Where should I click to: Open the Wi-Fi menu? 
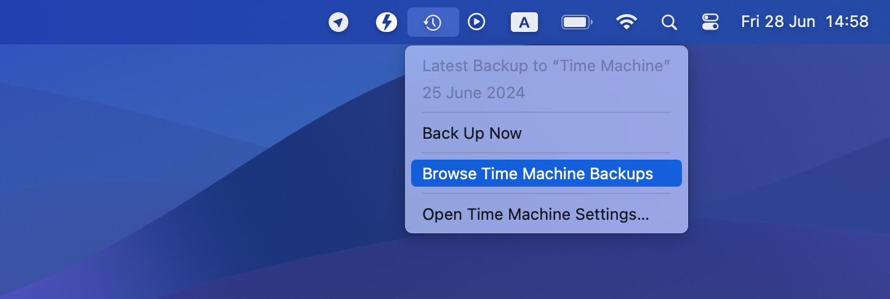[627, 23]
